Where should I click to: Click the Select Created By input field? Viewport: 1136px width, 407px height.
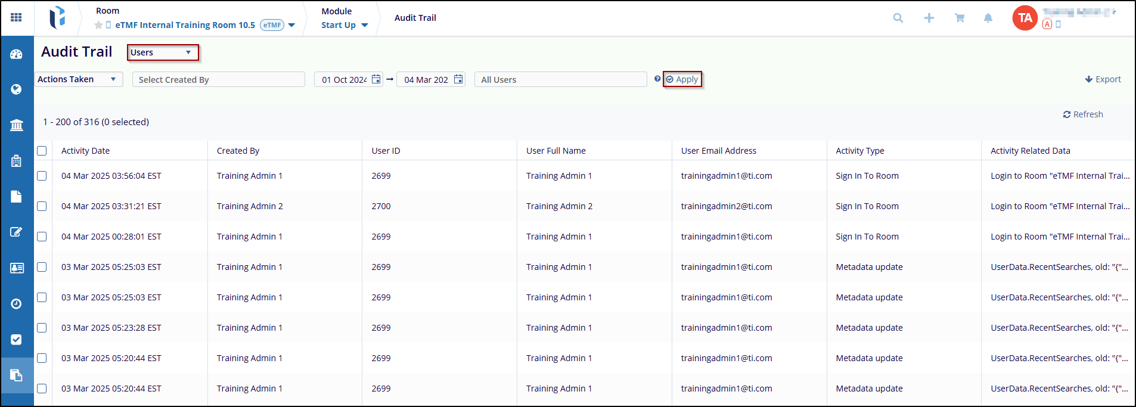coord(219,80)
